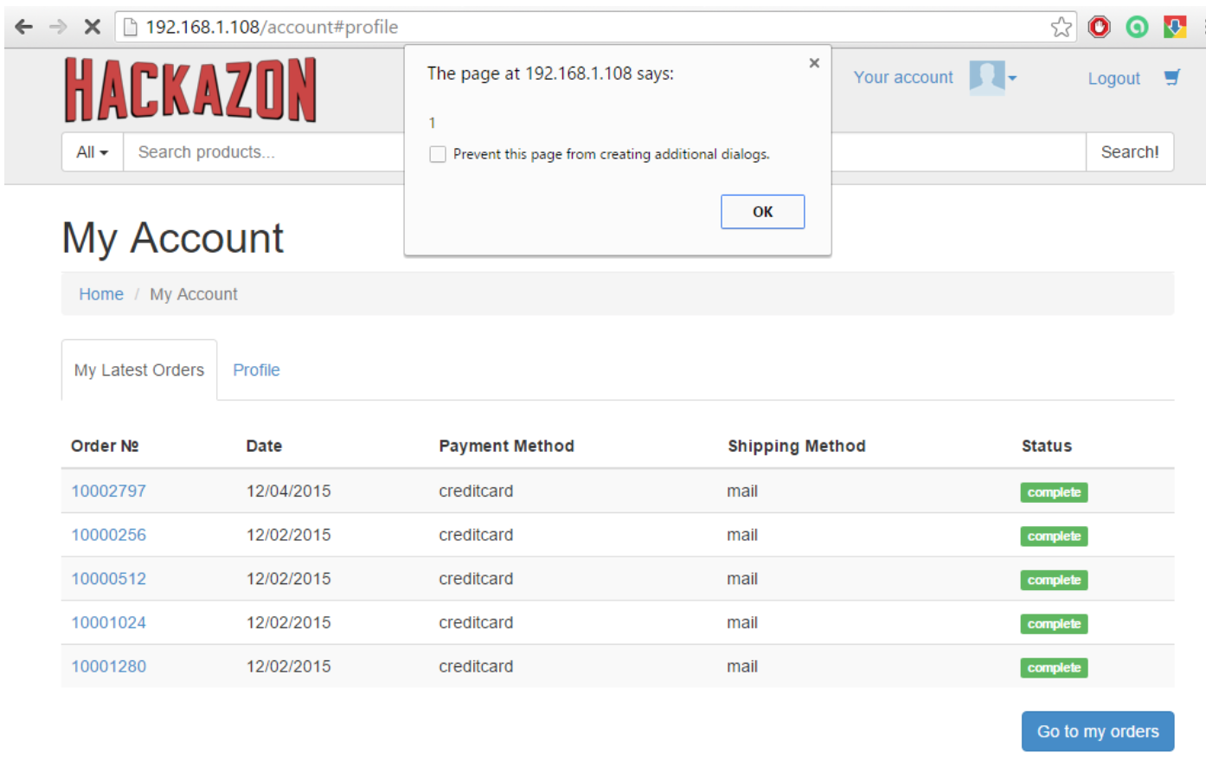Viewport: 1206px width, 765px height.
Task: Click complete status badge for order 10001024
Action: (x=1054, y=624)
